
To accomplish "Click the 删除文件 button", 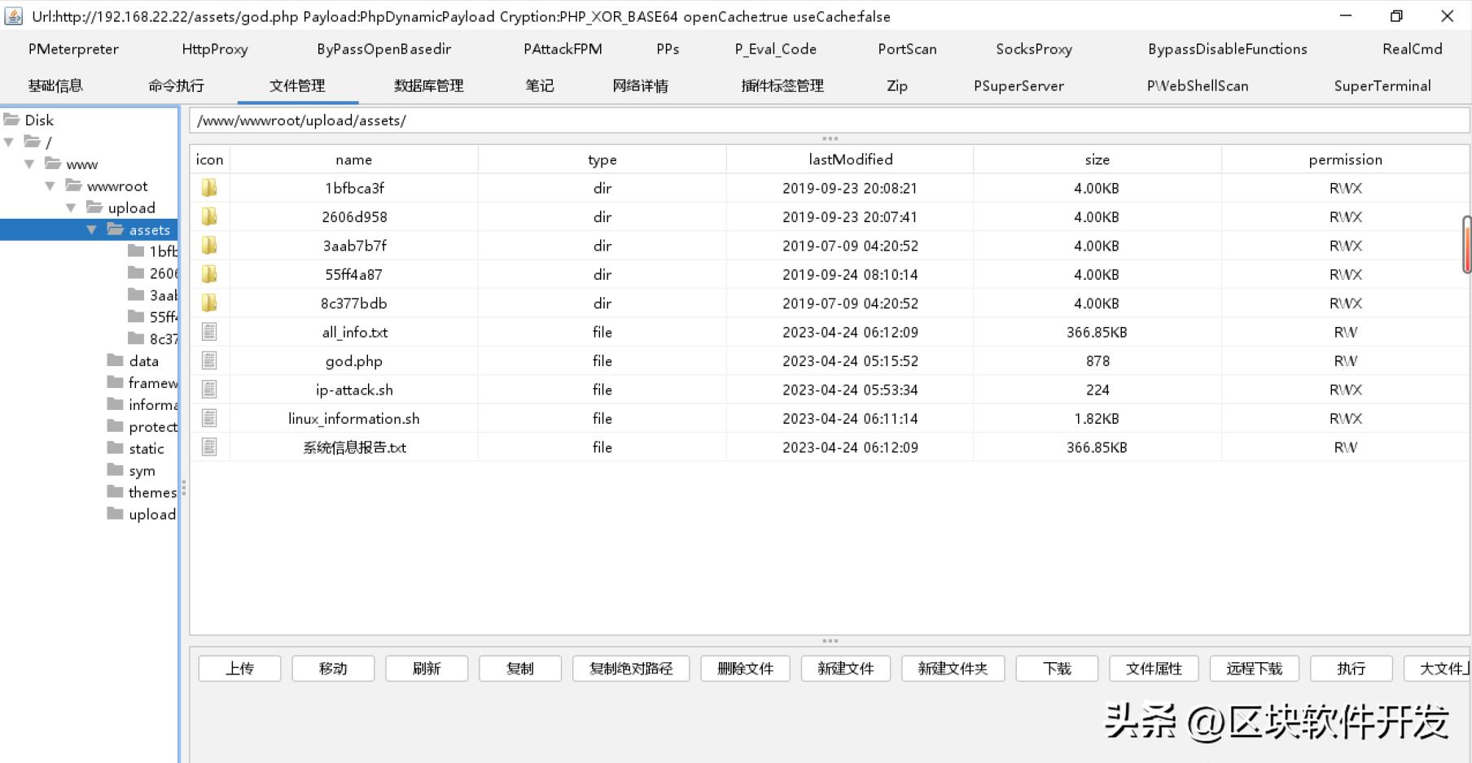I will pyautogui.click(x=745, y=669).
